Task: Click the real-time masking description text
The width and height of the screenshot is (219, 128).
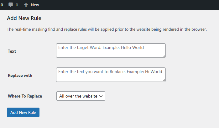Action: 107,29
